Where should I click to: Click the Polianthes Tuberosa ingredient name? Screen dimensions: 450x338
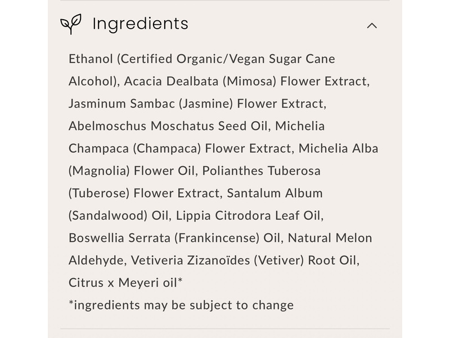pos(262,171)
